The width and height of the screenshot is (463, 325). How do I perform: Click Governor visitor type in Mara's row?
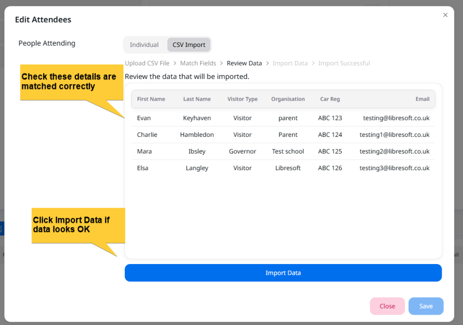[x=242, y=151]
